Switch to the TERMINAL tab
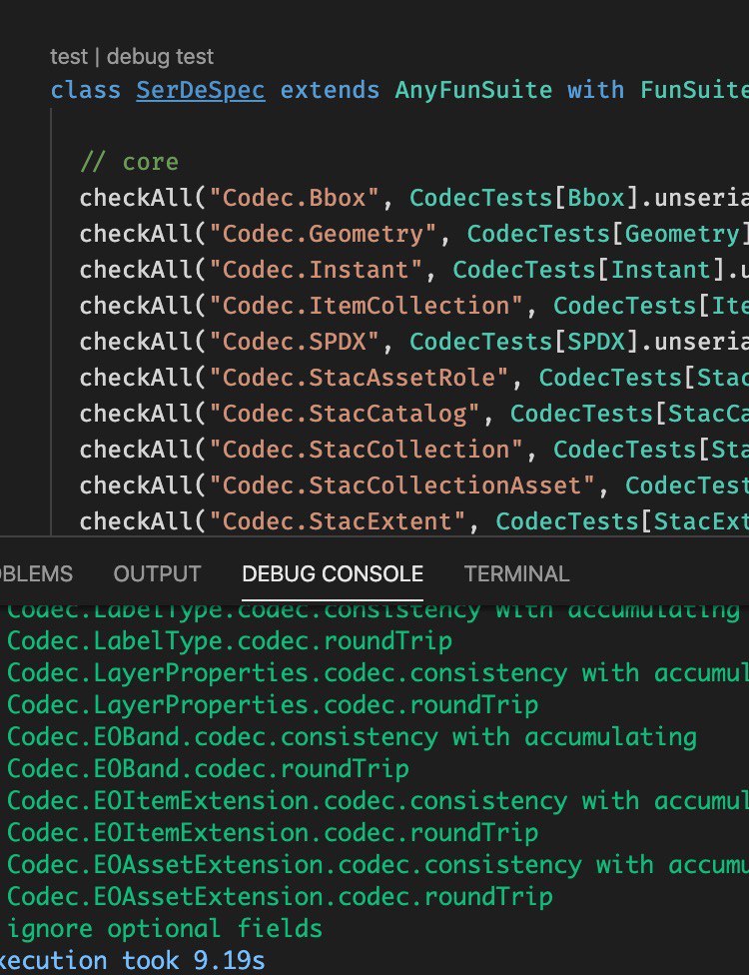749x975 pixels. [516, 574]
